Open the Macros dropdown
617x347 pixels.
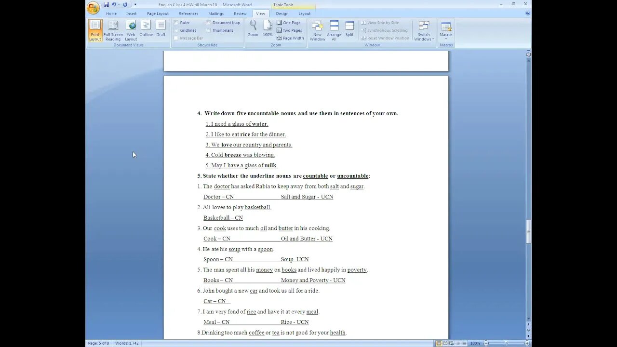[446, 30]
